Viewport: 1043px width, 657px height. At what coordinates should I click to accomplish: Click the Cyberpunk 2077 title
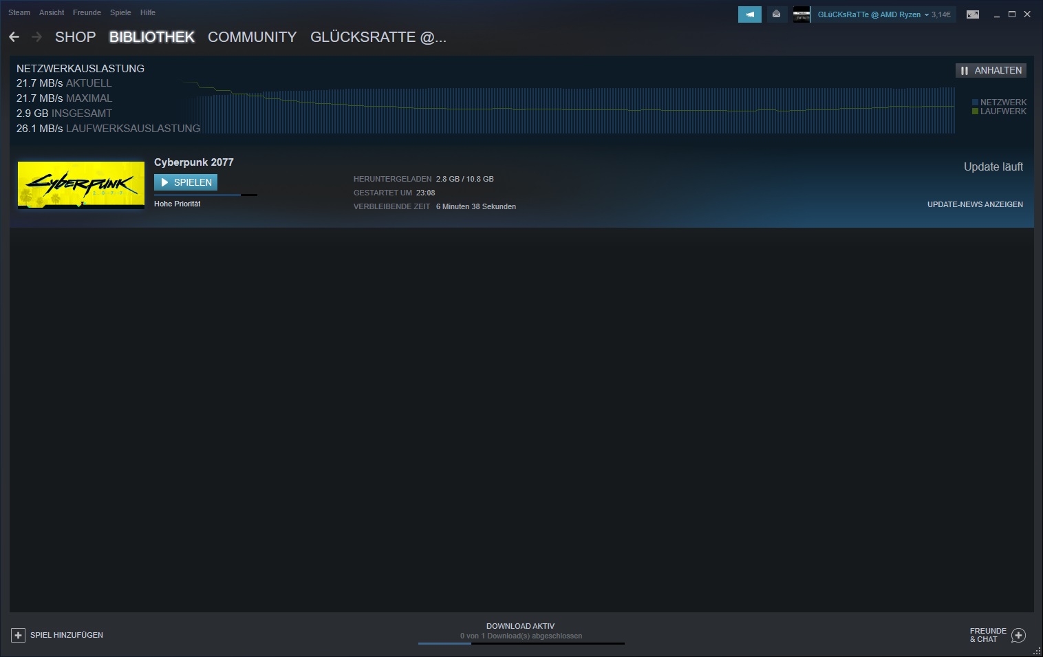(x=194, y=162)
